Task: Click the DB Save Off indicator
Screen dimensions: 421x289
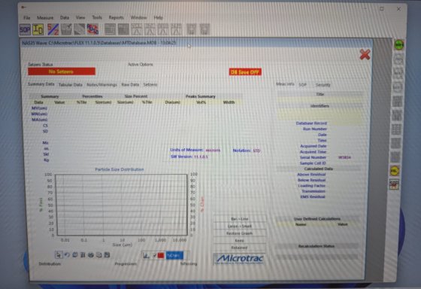Action: point(245,72)
